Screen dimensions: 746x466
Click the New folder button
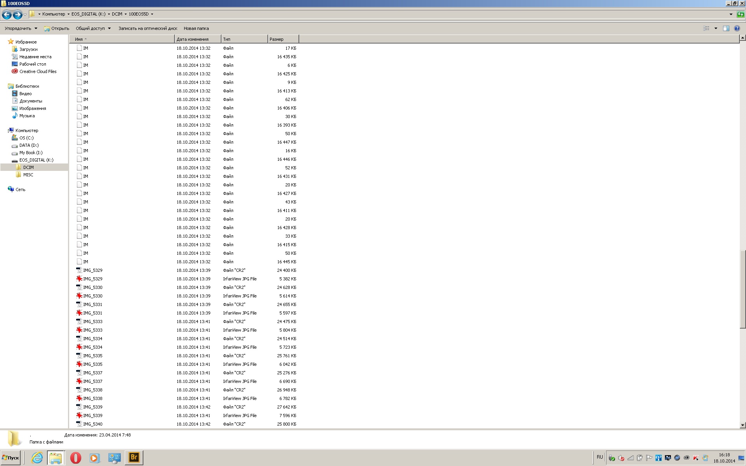(x=196, y=28)
